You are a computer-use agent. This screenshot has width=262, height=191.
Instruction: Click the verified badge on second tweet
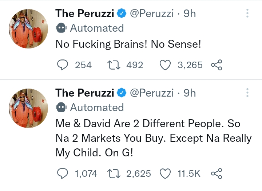pos(122,93)
